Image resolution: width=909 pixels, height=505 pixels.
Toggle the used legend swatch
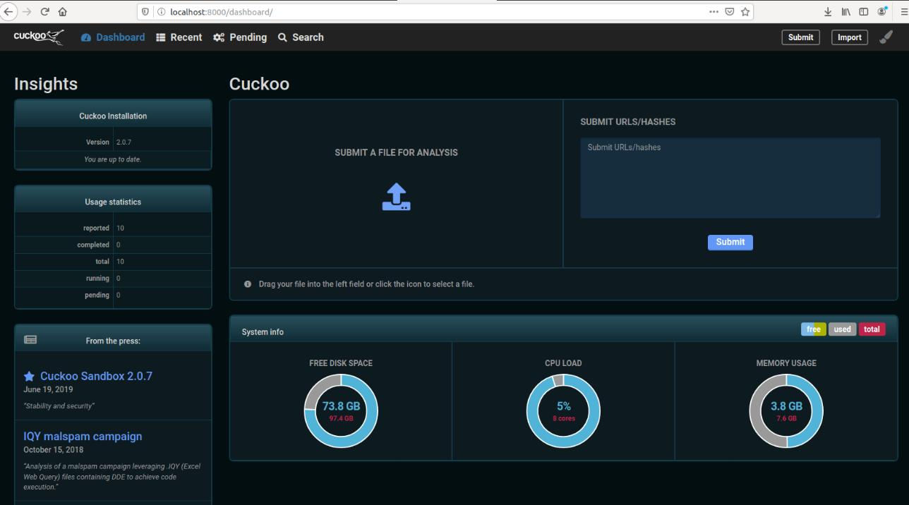842,329
